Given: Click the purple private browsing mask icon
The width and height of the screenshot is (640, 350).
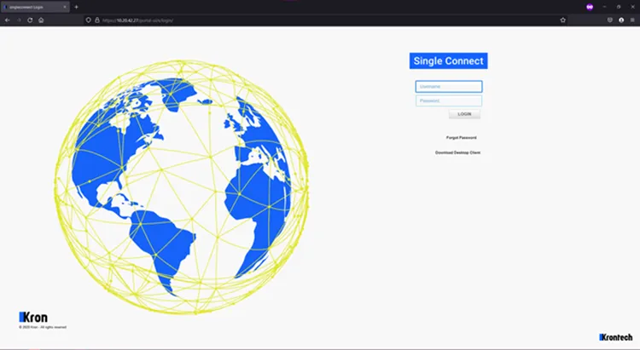Looking at the screenshot, I should point(590,7).
